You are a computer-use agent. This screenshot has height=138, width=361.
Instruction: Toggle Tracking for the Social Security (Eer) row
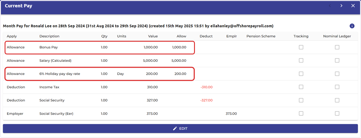tap(301, 114)
